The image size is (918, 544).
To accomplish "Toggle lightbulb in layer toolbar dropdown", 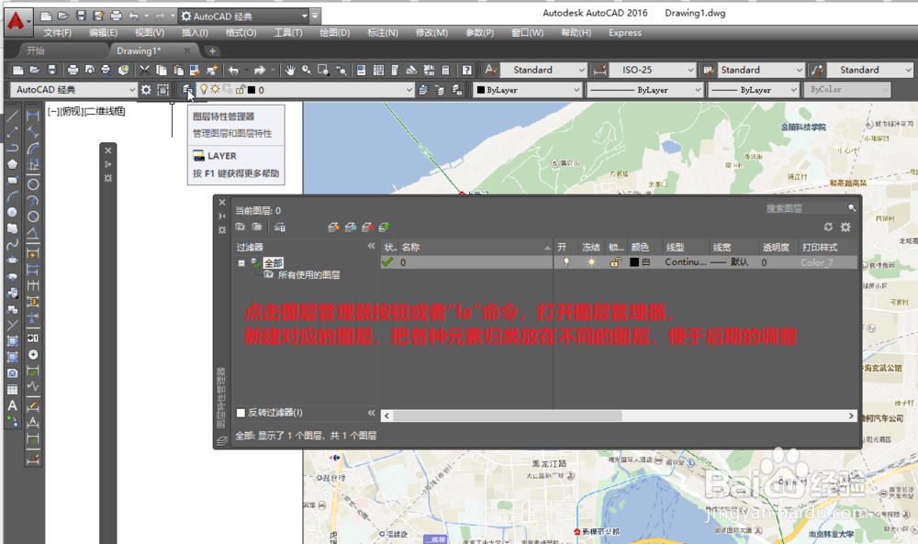I will 204,90.
